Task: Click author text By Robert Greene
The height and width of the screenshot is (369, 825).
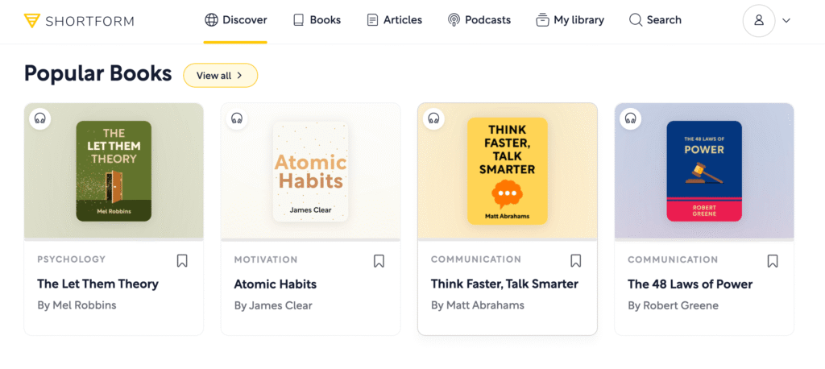Action: click(x=673, y=305)
